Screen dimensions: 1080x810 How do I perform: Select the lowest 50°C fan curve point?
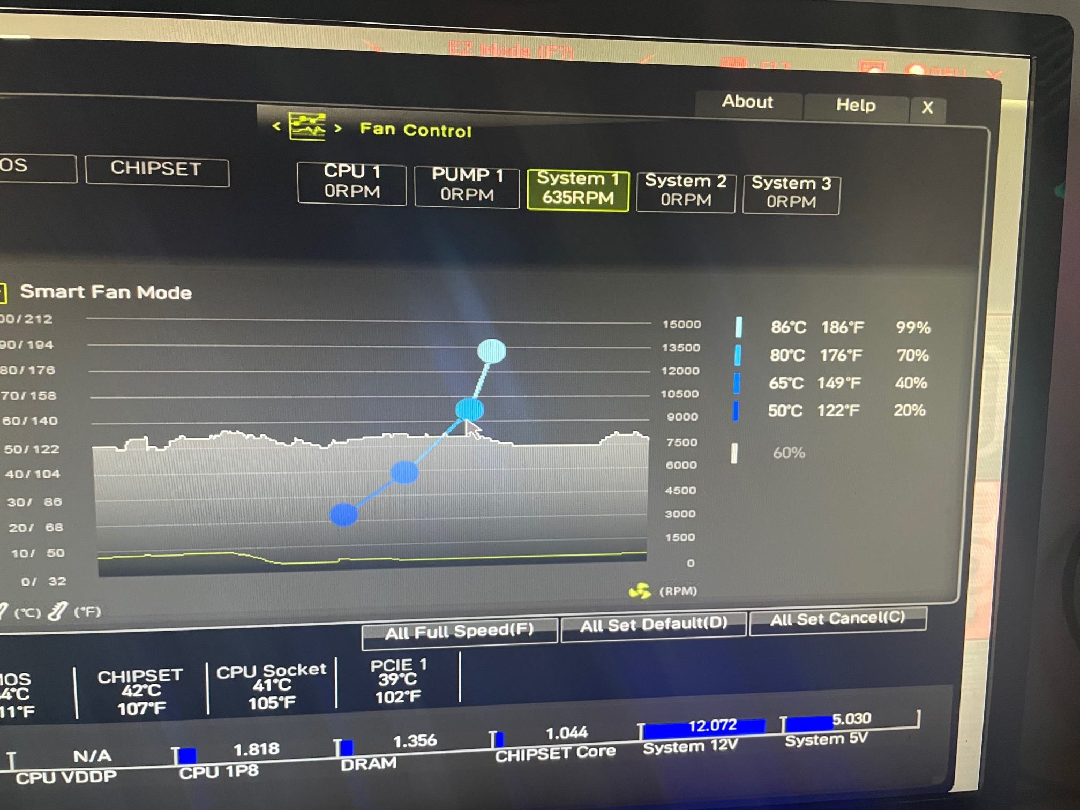click(x=343, y=514)
